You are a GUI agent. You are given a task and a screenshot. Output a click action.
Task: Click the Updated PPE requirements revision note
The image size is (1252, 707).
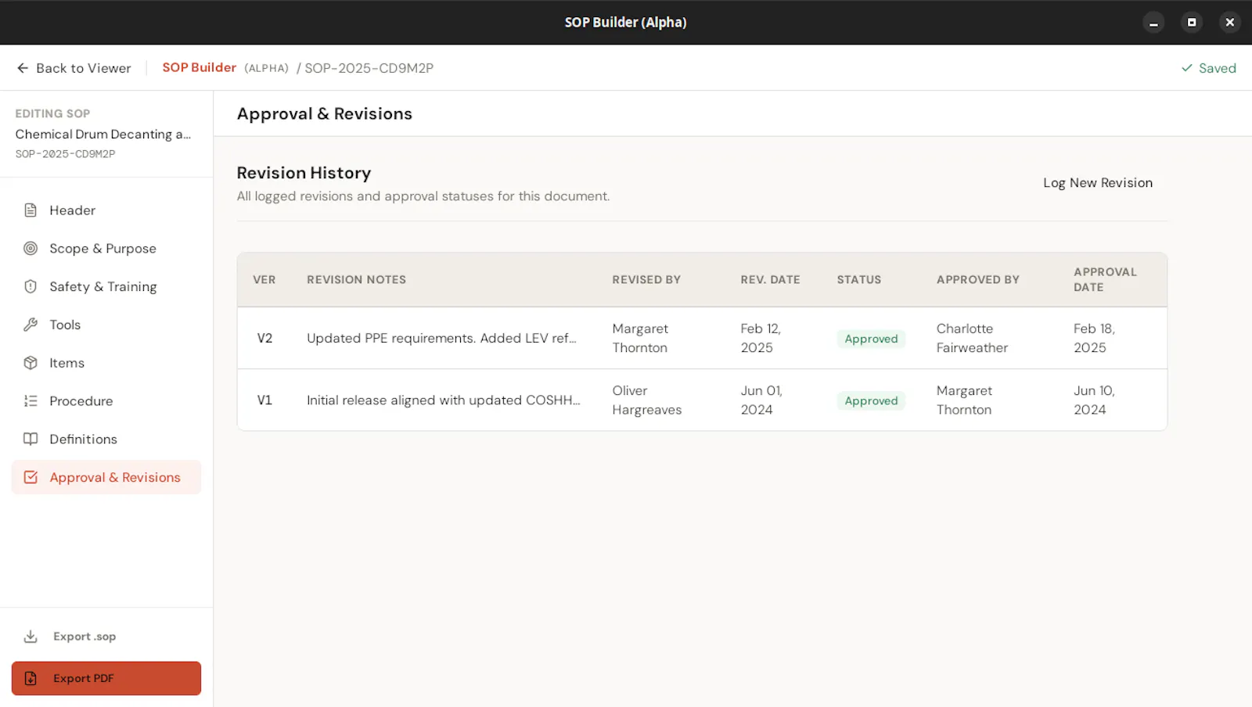coord(442,338)
